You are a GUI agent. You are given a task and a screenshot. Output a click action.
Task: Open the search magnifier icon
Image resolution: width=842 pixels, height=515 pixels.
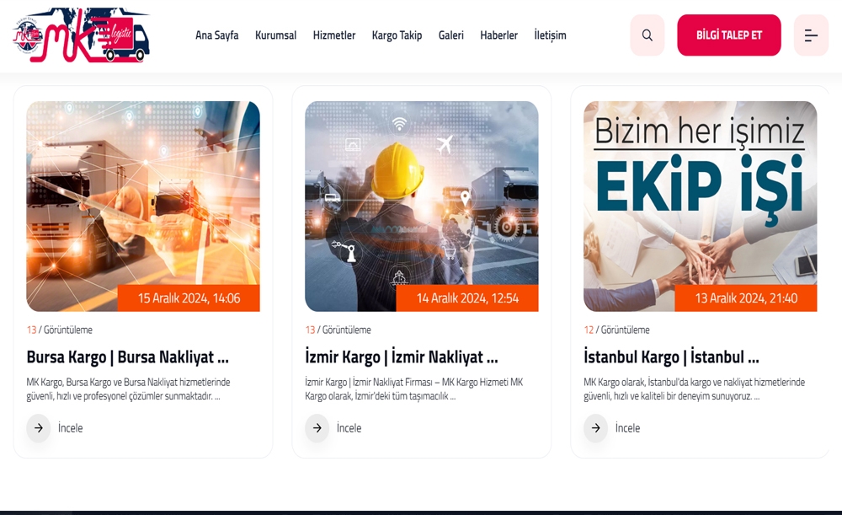click(647, 35)
